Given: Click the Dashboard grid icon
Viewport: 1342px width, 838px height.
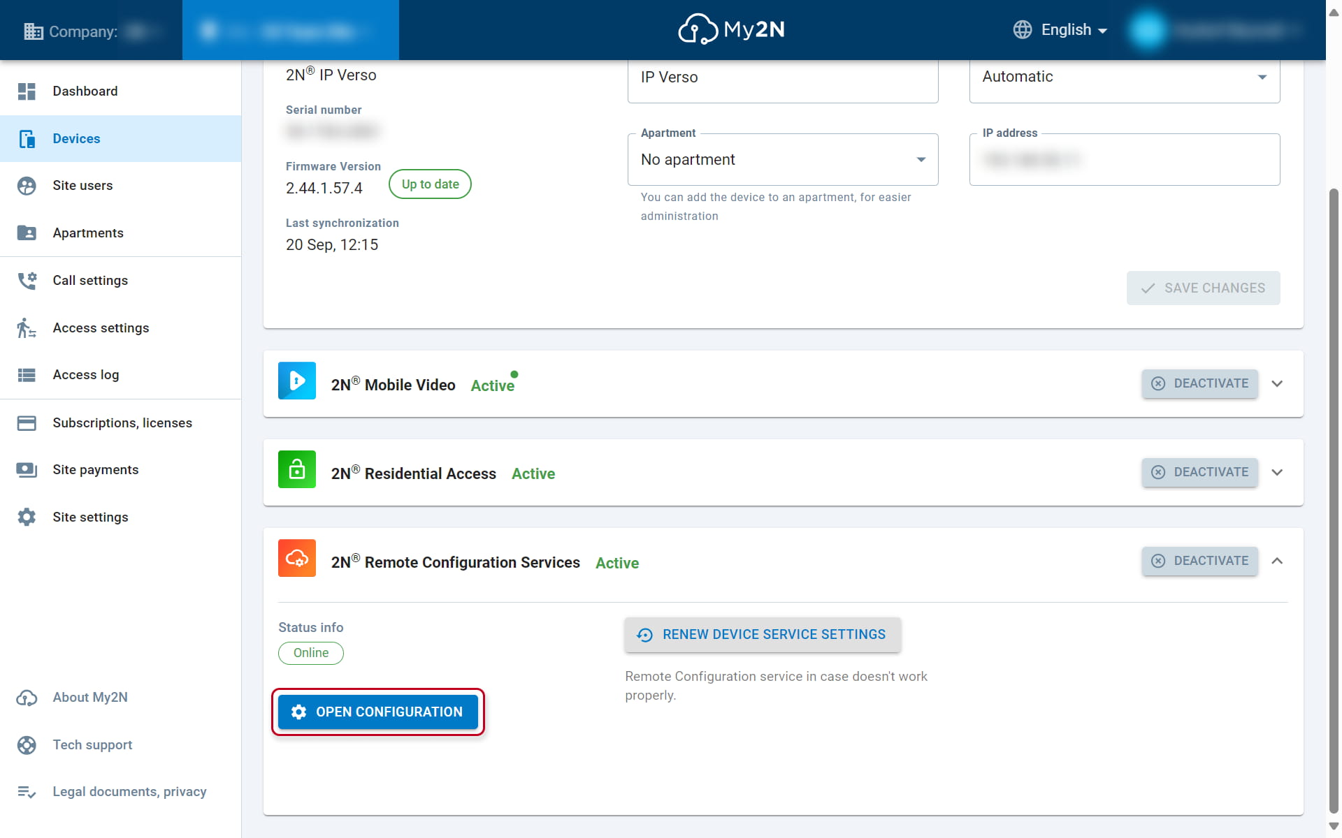Looking at the screenshot, I should [x=27, y=91].
